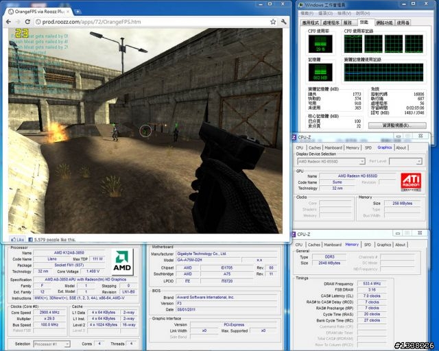Open Caches tab in CPU-Z Memory window
This screenshot has width=439, height=351.
[314, 245]
